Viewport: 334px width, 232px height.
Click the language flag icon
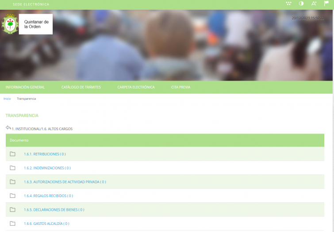[326, 4]
